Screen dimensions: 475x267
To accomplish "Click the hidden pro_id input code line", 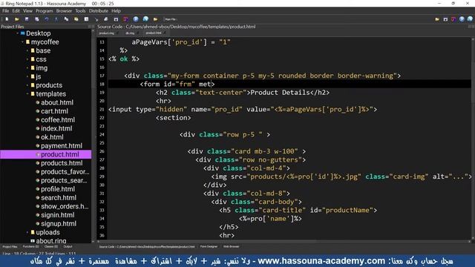I will coord(243,109).
